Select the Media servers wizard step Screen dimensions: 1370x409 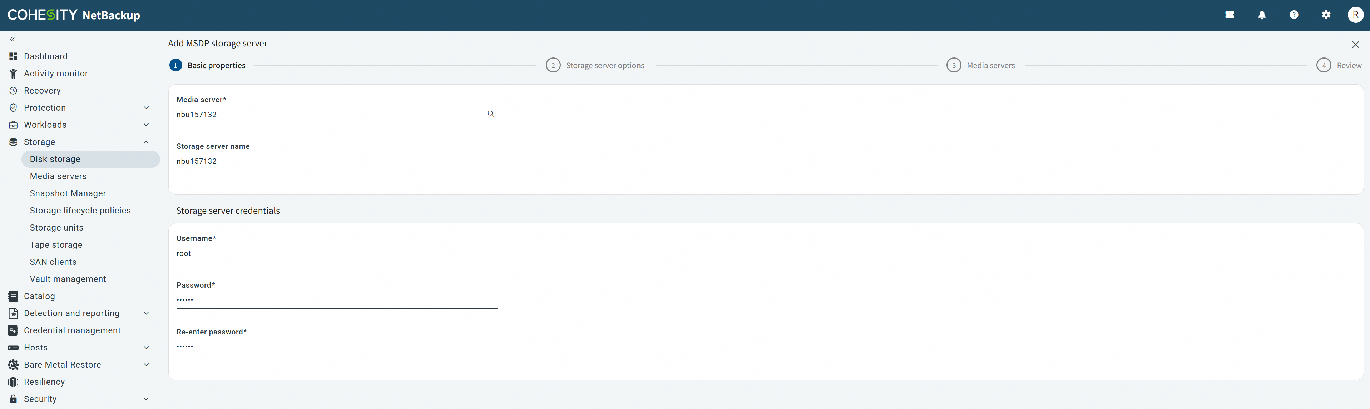981,65
